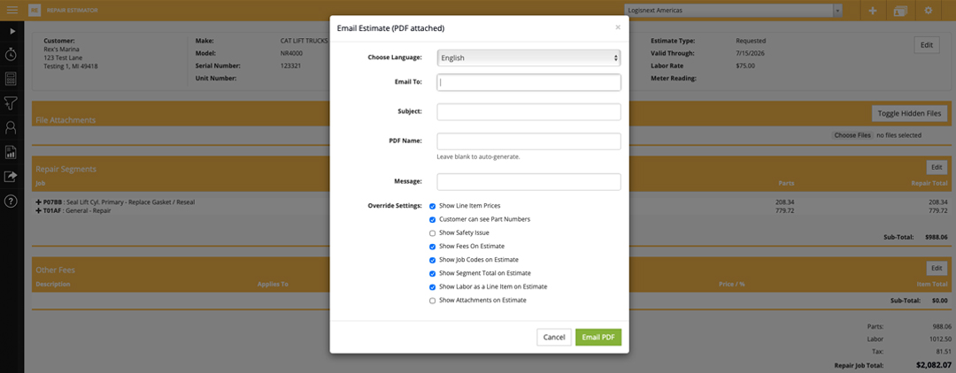Open the settings gear icon
This screenshot has width=956, height=373.
[x=928, y=11]
